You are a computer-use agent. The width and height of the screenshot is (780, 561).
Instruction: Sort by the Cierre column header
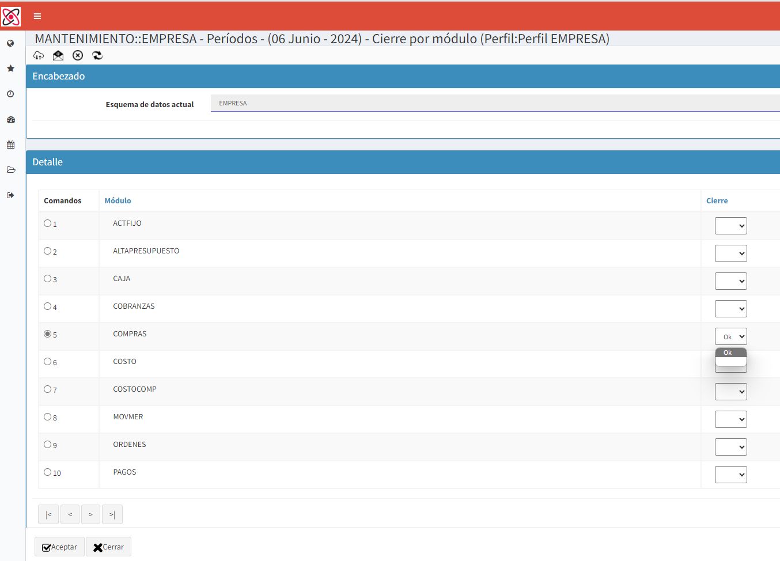pos(717,200)
